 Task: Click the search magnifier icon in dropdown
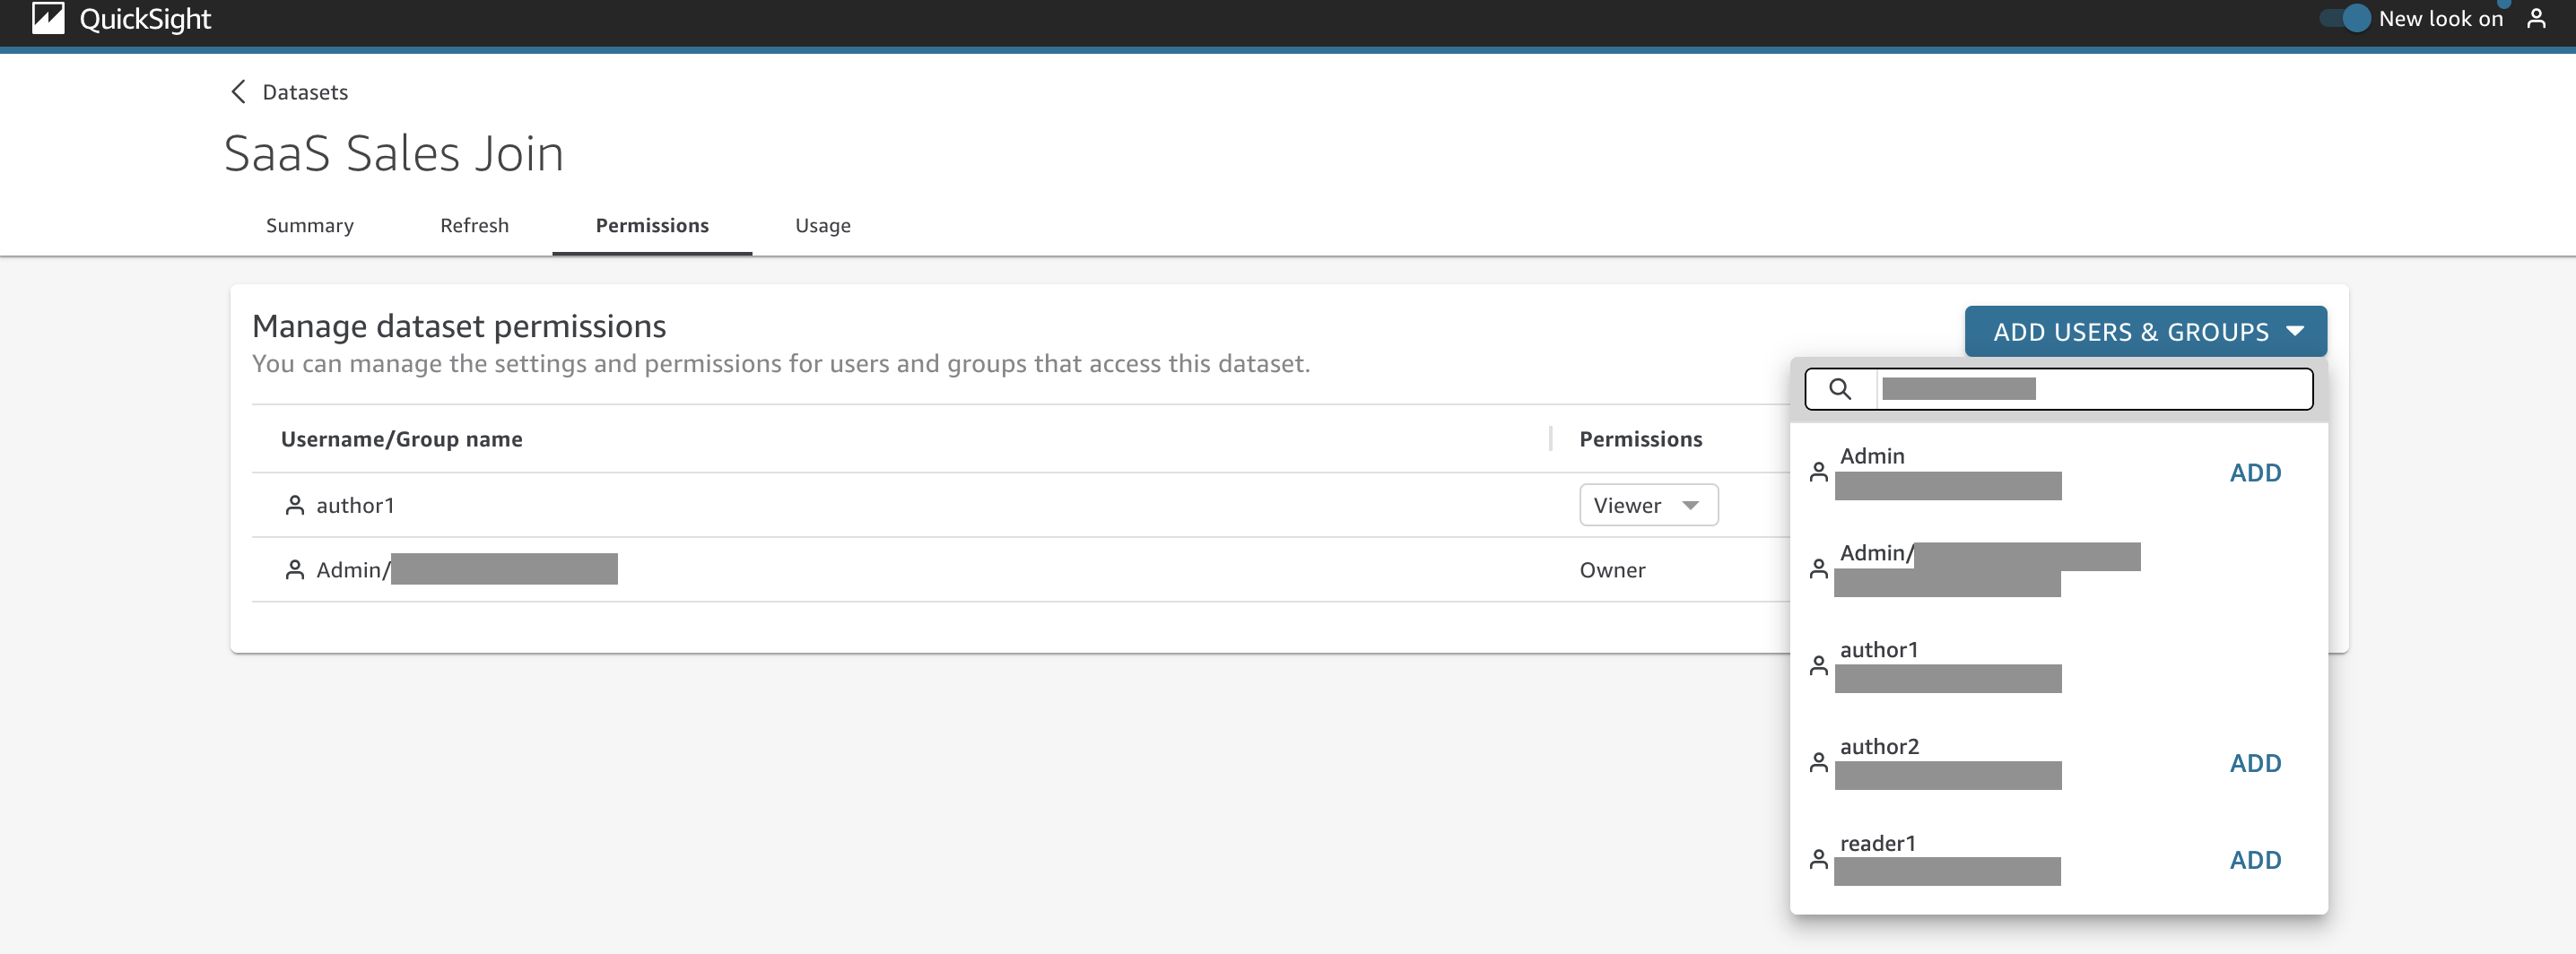[x=1840, y=389]
